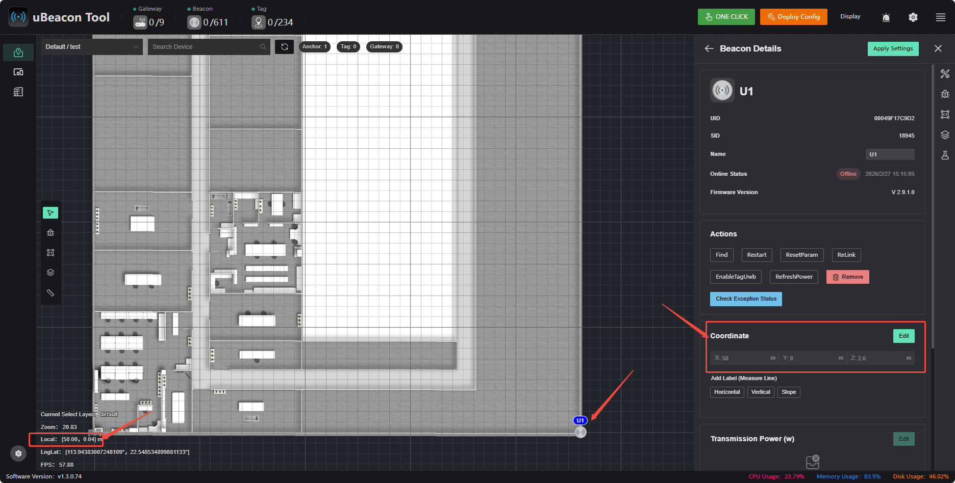Expand the Default / test dropdown

[92, 47]
